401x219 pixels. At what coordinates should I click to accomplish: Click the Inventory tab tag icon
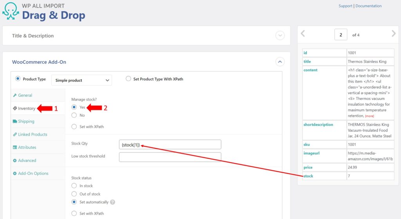coord(15,108)
